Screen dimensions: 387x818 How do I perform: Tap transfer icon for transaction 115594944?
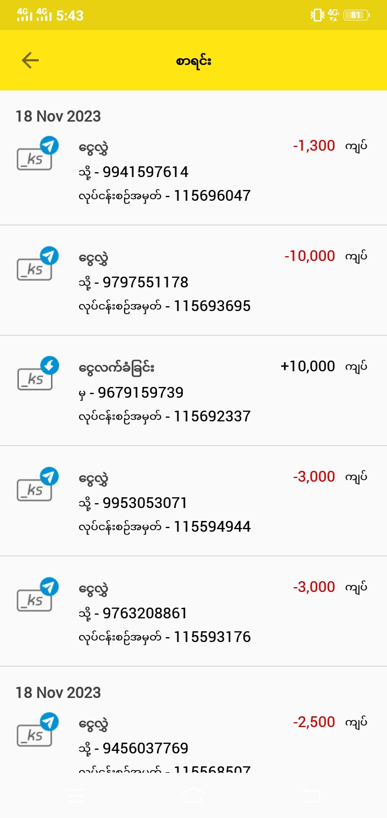coord(37,485)
